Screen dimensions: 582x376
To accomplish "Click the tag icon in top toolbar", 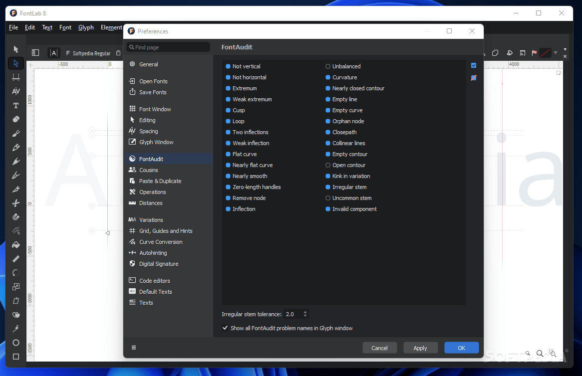I will pos(510,53).
